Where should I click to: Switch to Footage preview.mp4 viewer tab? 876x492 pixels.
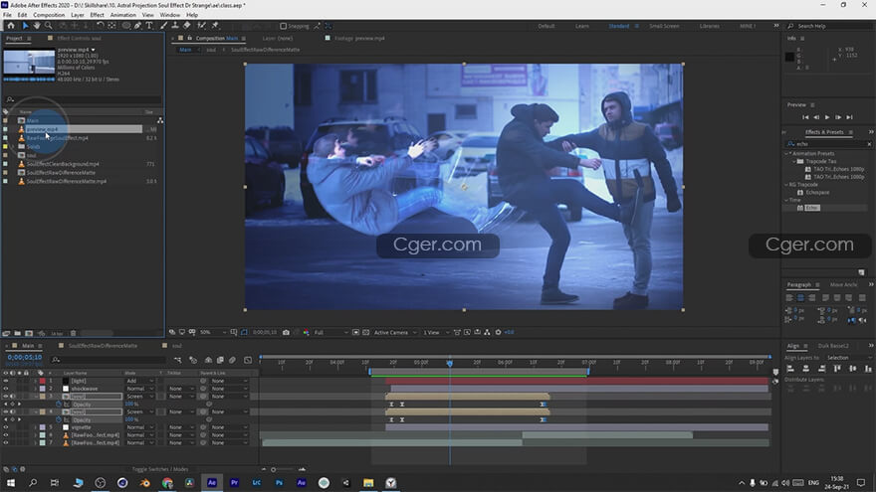(359, 39)
